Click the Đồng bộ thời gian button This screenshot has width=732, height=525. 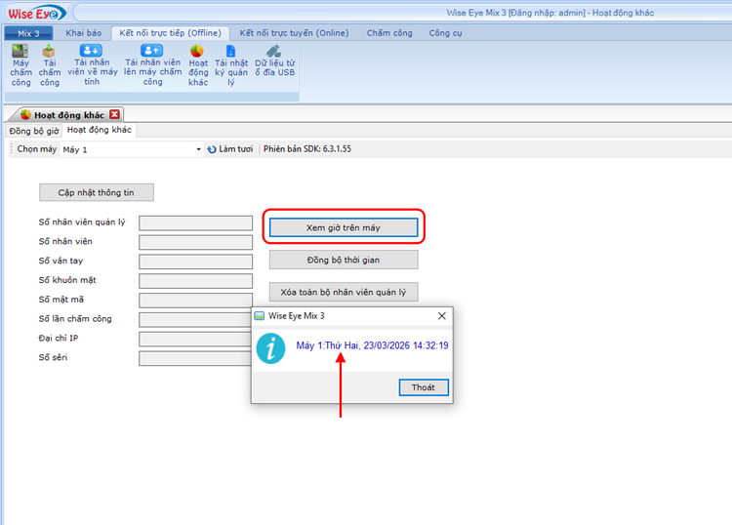coord(344,260)
